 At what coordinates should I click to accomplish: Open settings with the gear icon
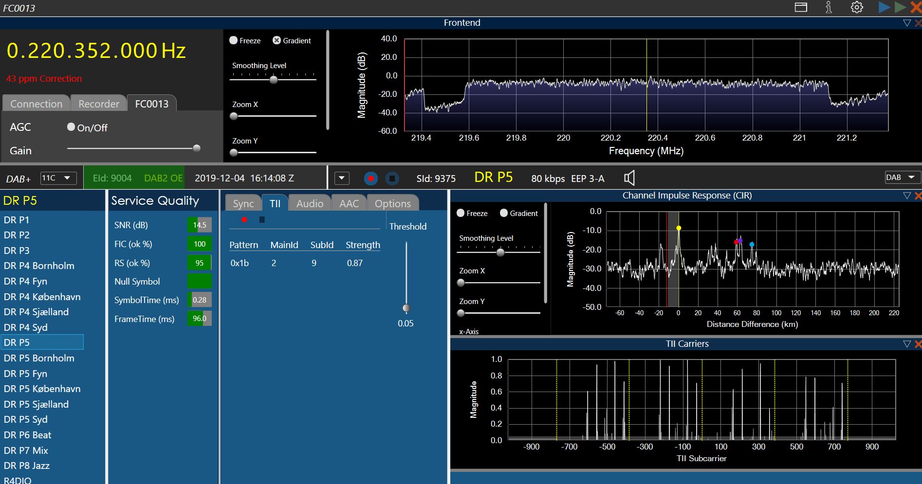pos(857,7)
